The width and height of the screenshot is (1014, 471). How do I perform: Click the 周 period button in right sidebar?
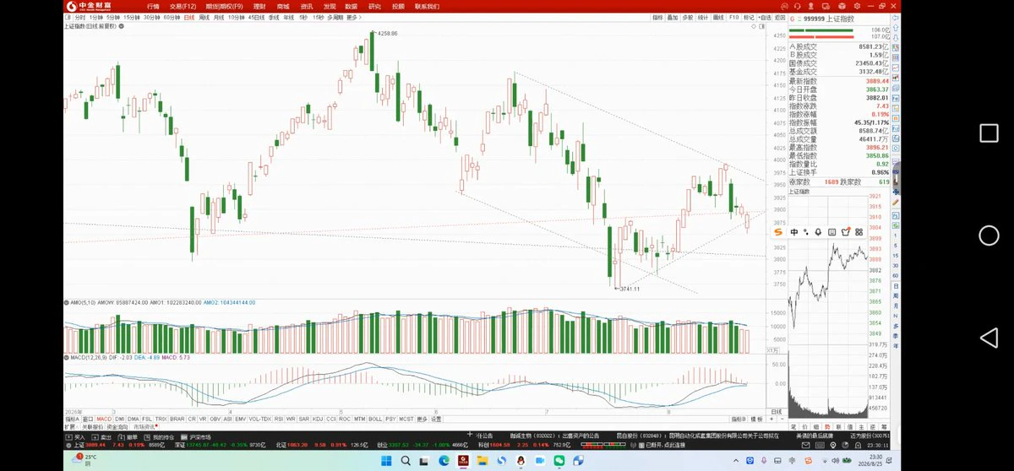click(x=896, y=295)
